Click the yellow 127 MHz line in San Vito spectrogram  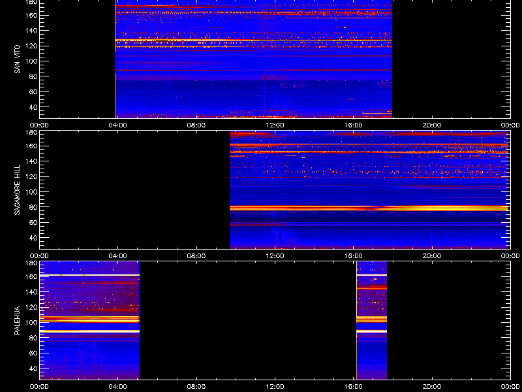click(254, 41)
